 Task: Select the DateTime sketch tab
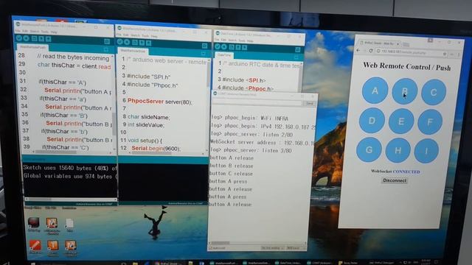(224, 55)
